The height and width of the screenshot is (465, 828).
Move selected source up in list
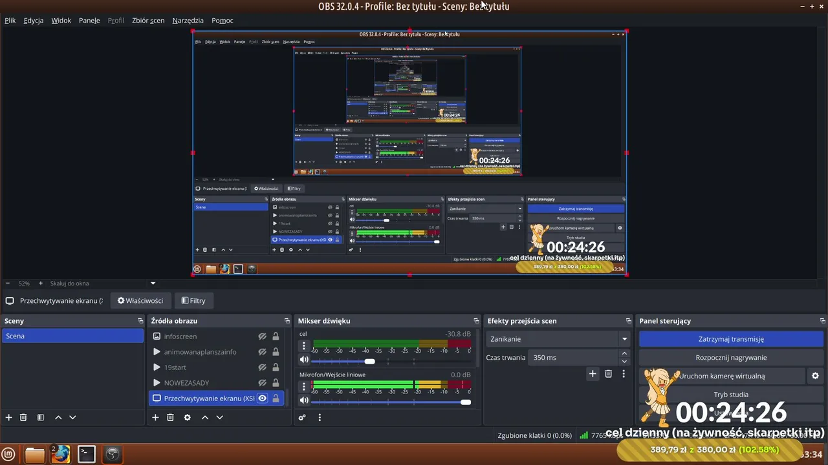click(x=205, y=417)
